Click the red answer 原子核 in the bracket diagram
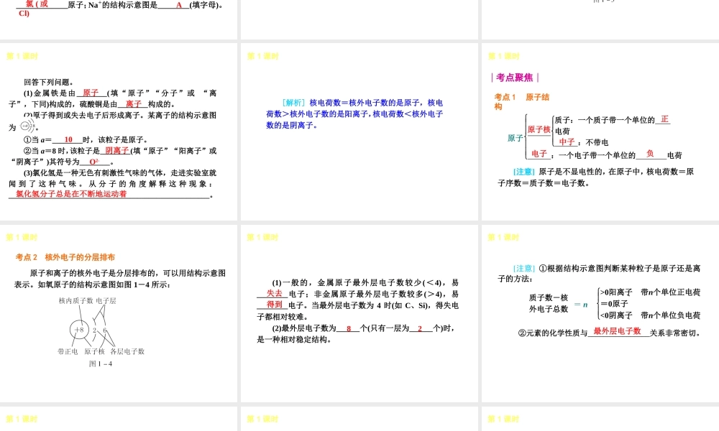Viewport: 719px width, 431px height. tap(539, 129)
